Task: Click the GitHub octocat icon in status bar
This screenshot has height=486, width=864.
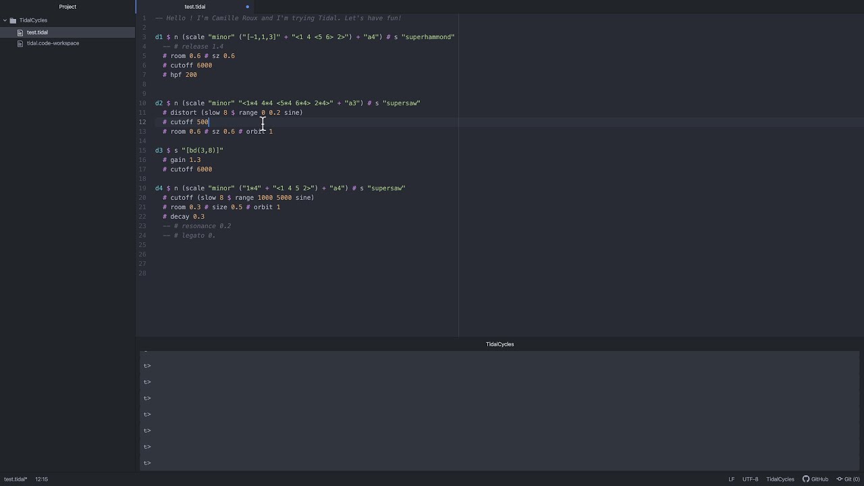Action: [806, 479]
